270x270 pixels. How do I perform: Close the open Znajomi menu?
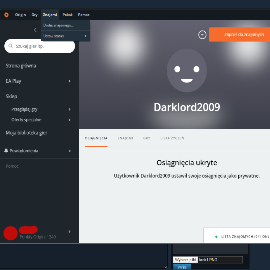point(50,15)
